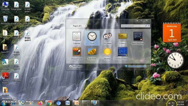Select the Recycle Bin icon

[5, 20]
